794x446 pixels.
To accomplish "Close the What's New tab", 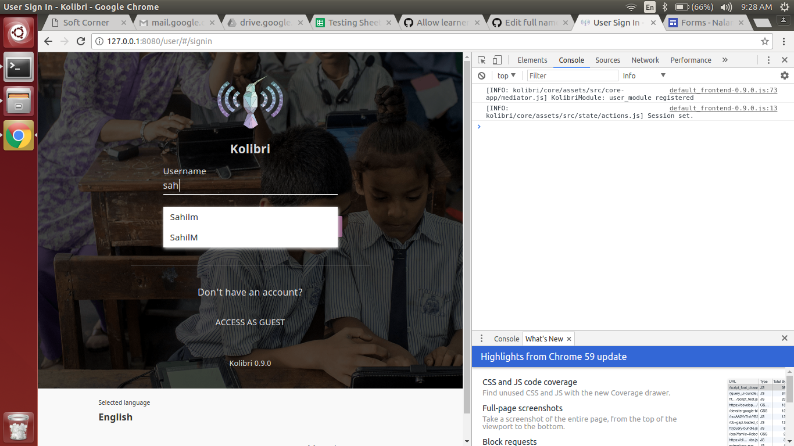I will coord(569,339).
